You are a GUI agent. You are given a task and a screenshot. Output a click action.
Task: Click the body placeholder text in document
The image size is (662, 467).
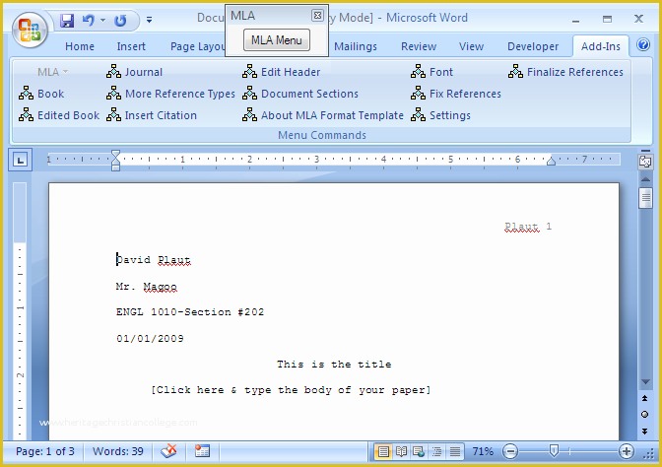(291, 390)
